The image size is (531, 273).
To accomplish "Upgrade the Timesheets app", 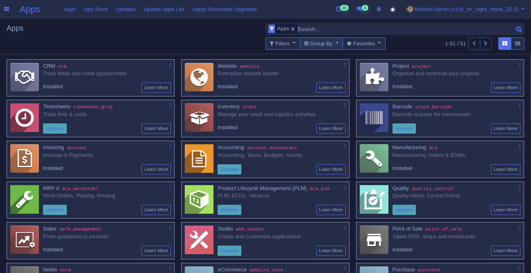I will click(55, 128).
